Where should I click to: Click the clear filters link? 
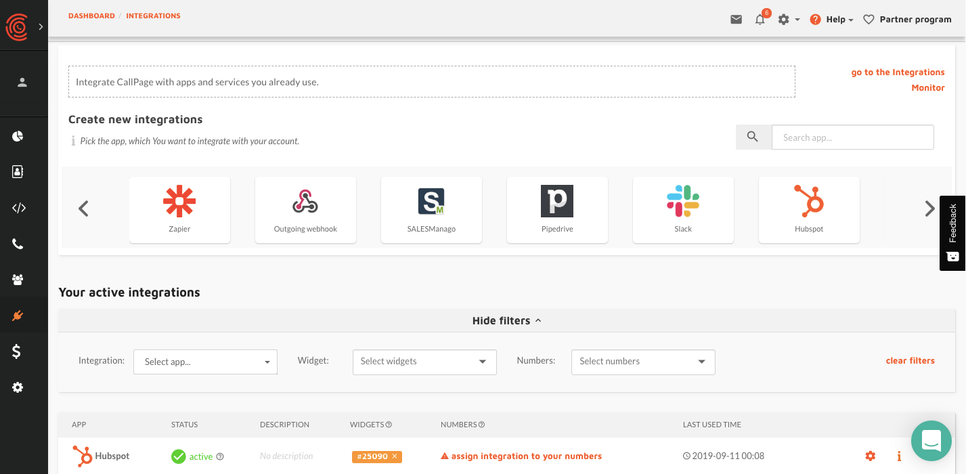[910, 360]
